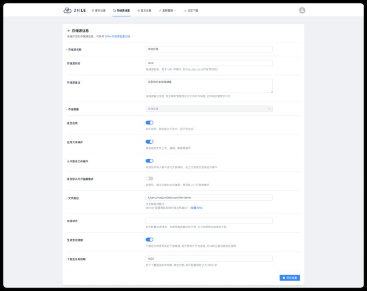Open the 基本设置 tab
This screenshot has height=291, width=367.
pos(98,10)
